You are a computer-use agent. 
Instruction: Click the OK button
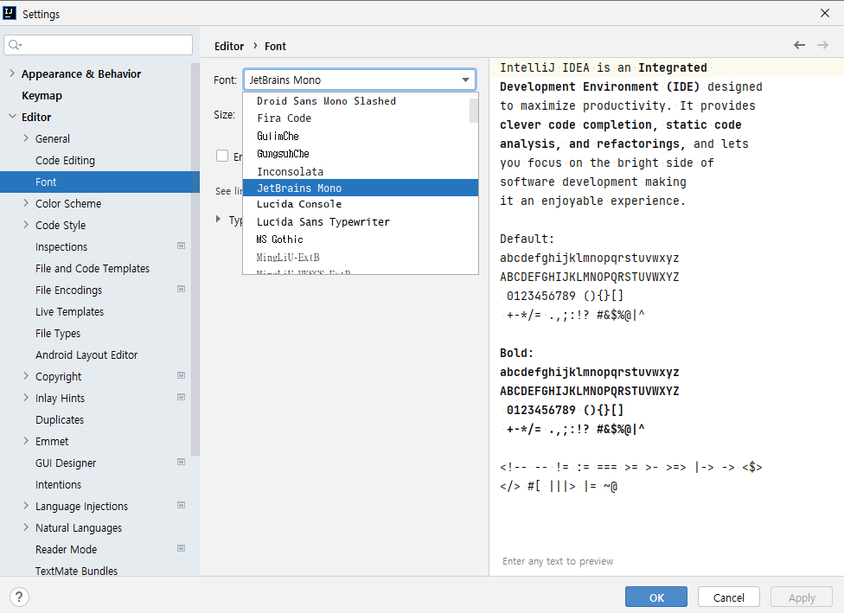point(656,597)
